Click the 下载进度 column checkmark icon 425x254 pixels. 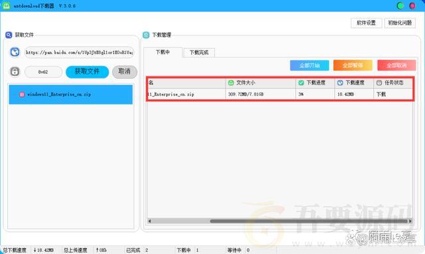pos(301,82)
